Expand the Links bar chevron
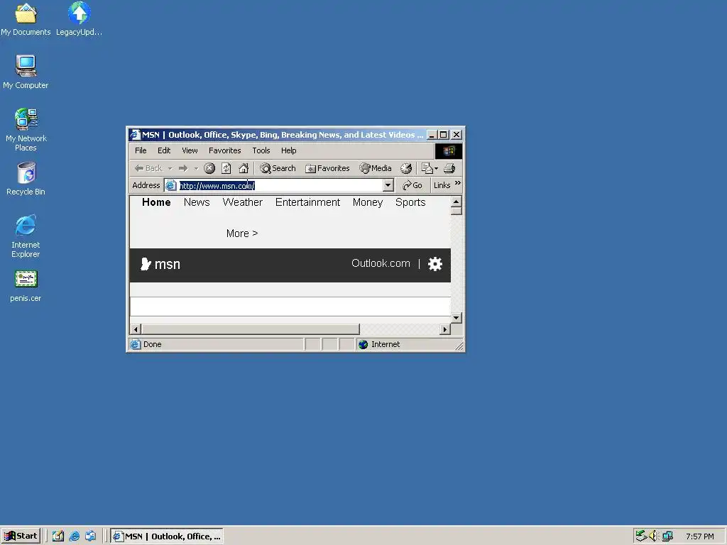The height and width of the screenshot is (545, 727). [458, 184]
